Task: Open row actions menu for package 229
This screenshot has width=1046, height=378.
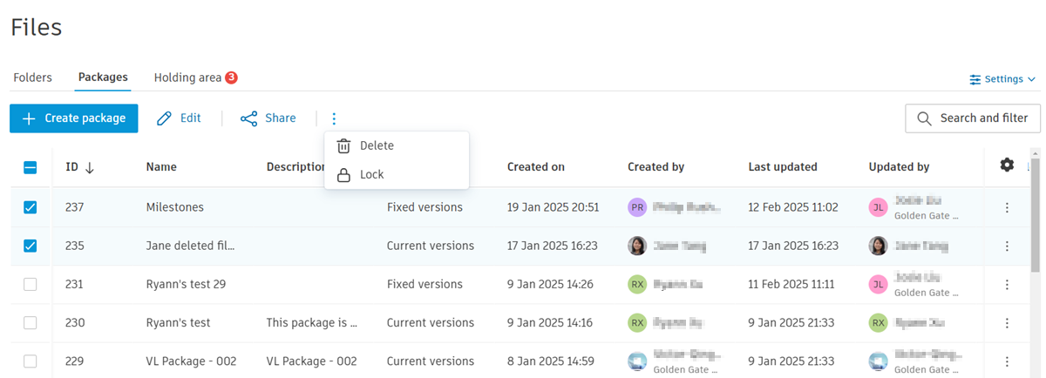Action: pyautogui.click(x=1007, y=361)
